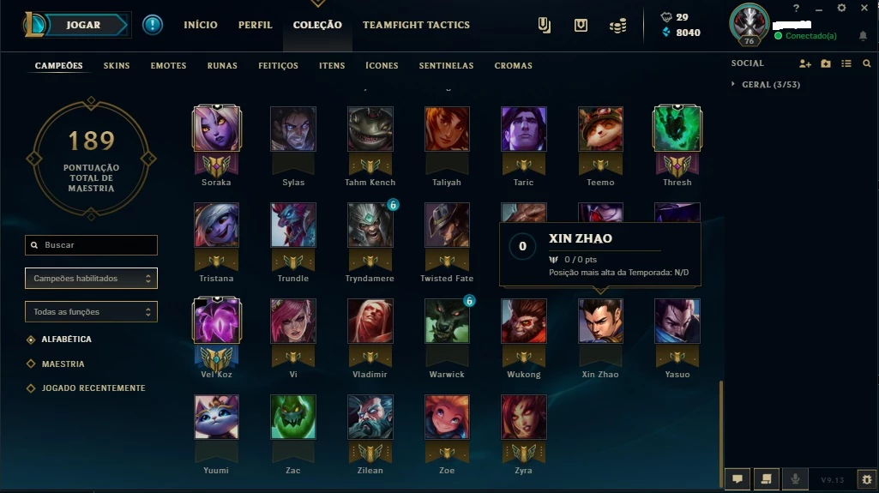Screen dimensions: 879x493
Task: Open the loot inventory icon
Action: pos(581,25)
